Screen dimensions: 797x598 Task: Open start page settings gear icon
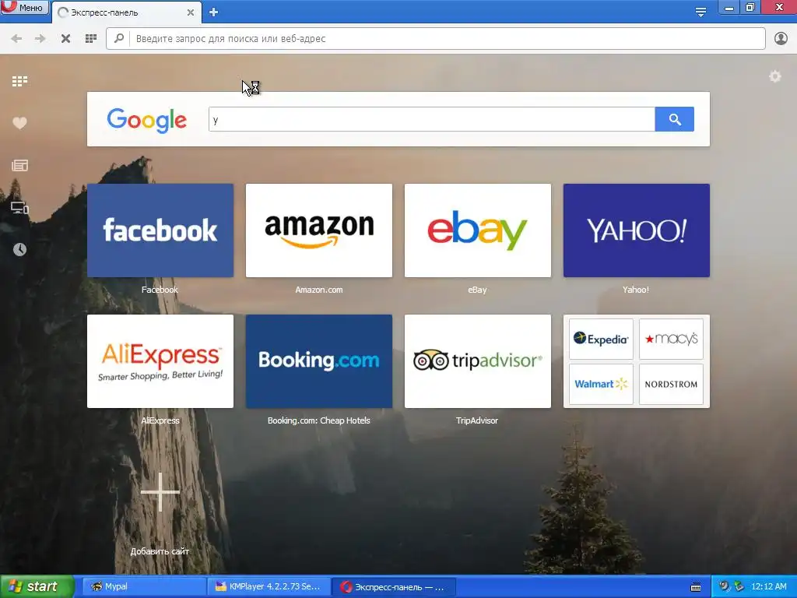(x=774, y=76)
